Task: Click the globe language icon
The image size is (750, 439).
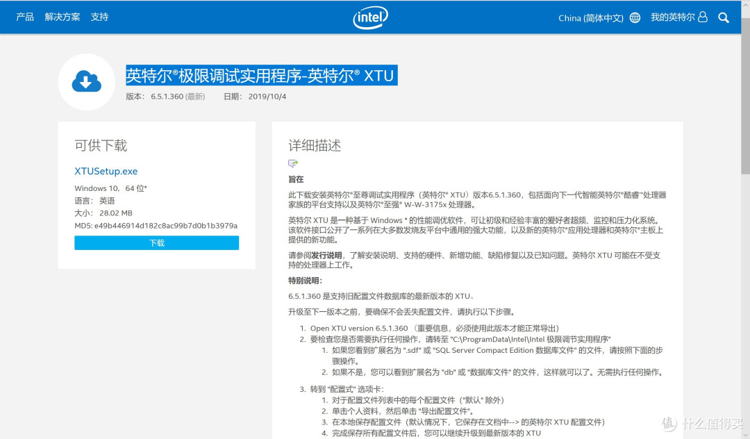Action: [635, 17]
